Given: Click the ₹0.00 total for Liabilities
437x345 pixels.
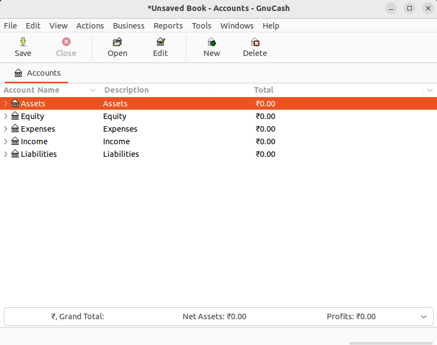Looking at the screenshot, I should pos(265,154).
